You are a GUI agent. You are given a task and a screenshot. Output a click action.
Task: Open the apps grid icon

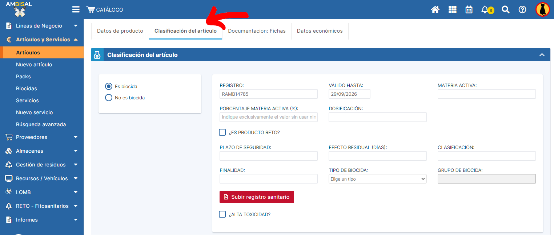(x=452, y=10)
